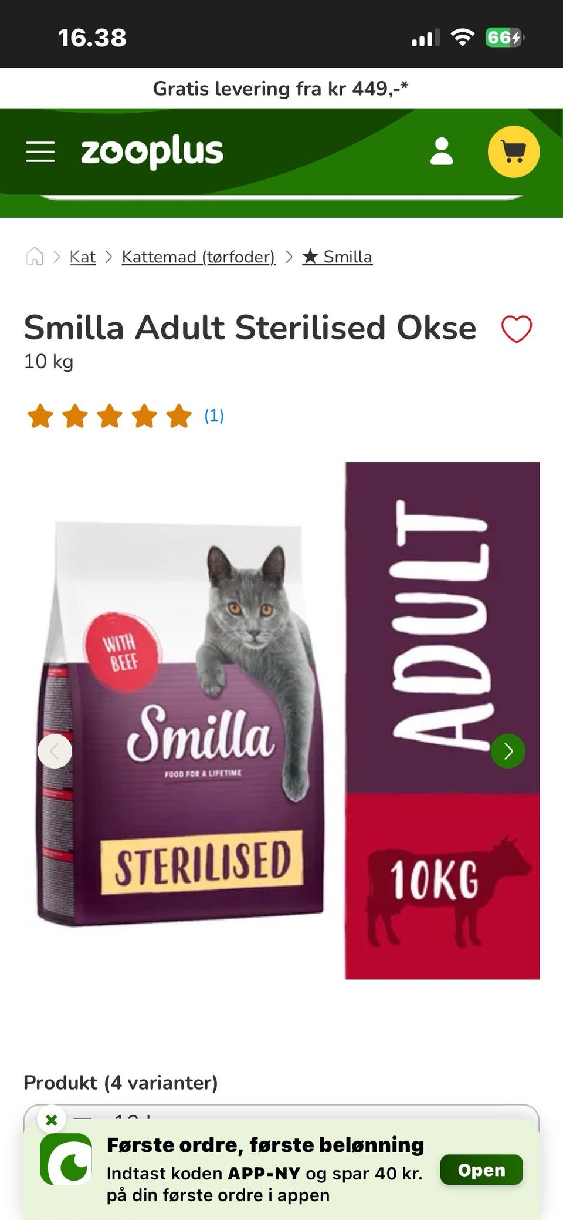Show next product image with green arrow
The image size is (563, 1220).
pos(508,751)
